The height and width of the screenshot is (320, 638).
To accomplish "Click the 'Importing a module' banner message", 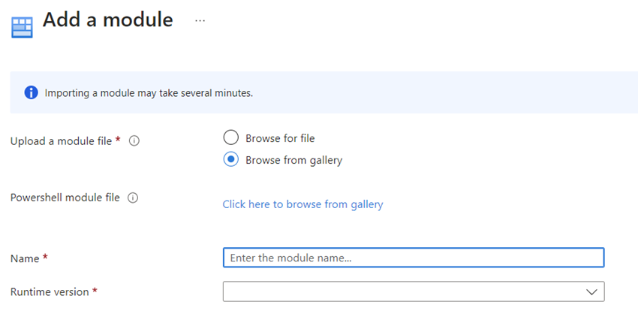I will coord(149,93).
